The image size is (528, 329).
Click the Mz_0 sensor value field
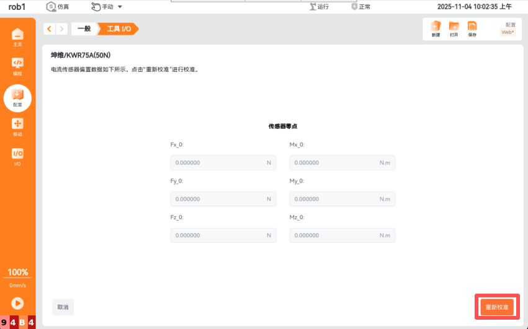[342, 235]
